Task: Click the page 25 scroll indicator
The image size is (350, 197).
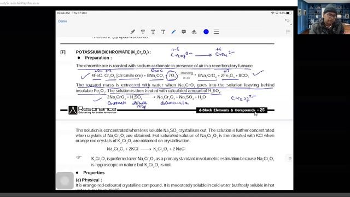Action: pyautogui.click(x=290, y=158)
